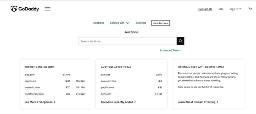This screenshot has height=114, width=256.
Task: Select the papilio.com auction
Action: pyautogui.click(x=107, y=87)
